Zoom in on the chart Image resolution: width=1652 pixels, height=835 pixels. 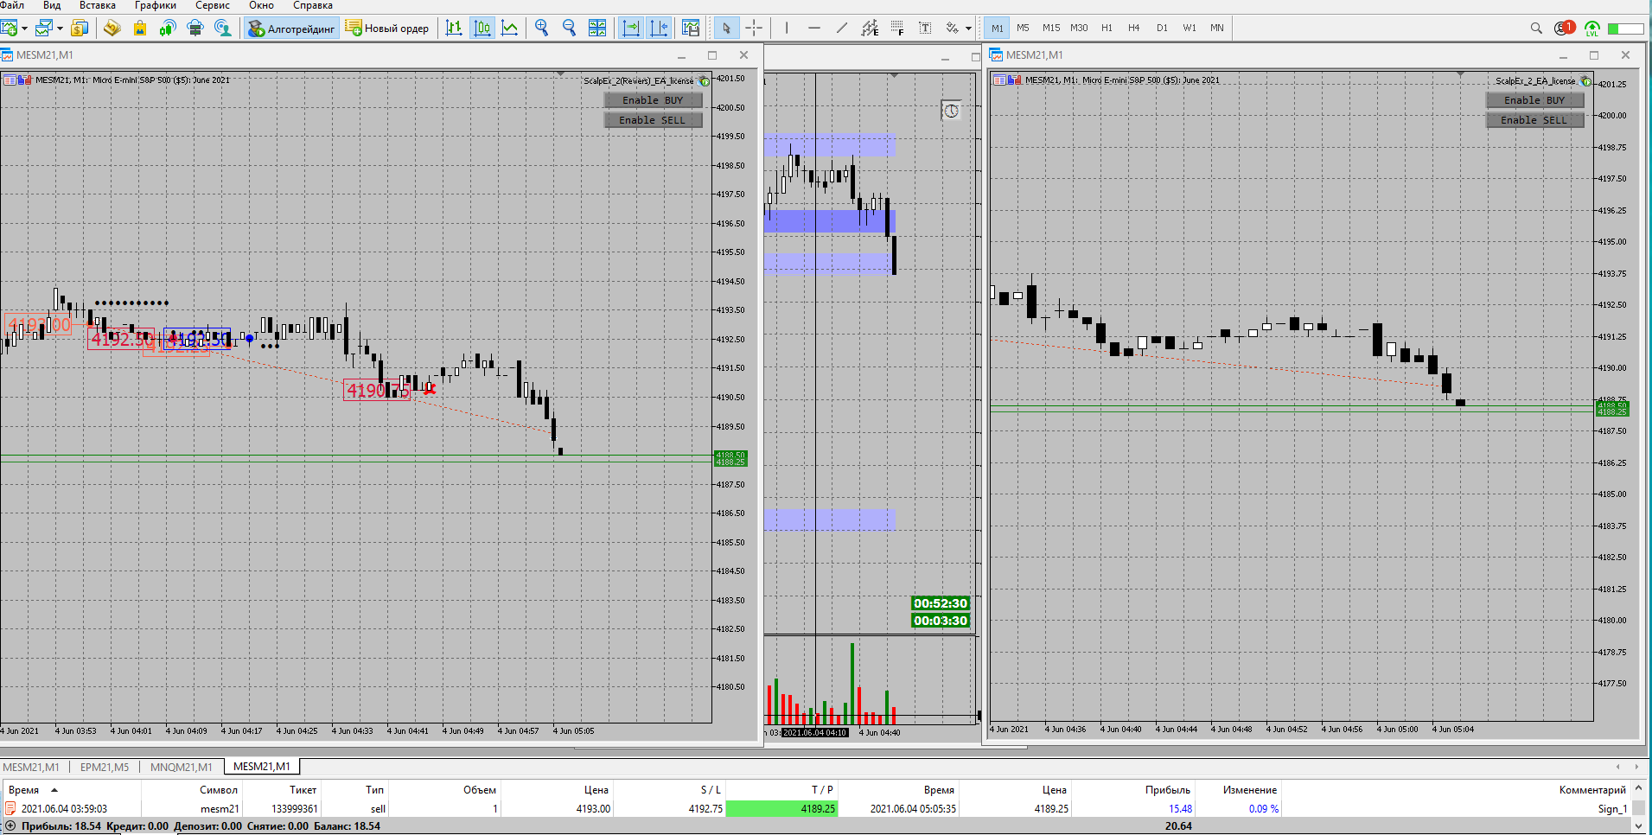542,29
